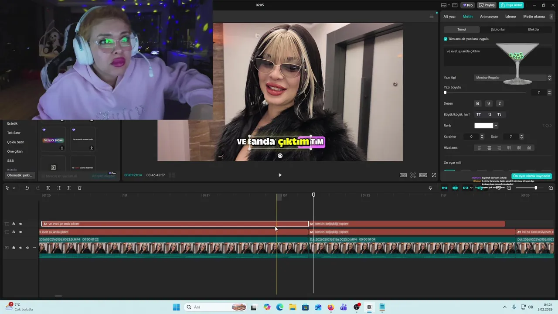Toggle auto snapping on the timeline

point(455,188)
